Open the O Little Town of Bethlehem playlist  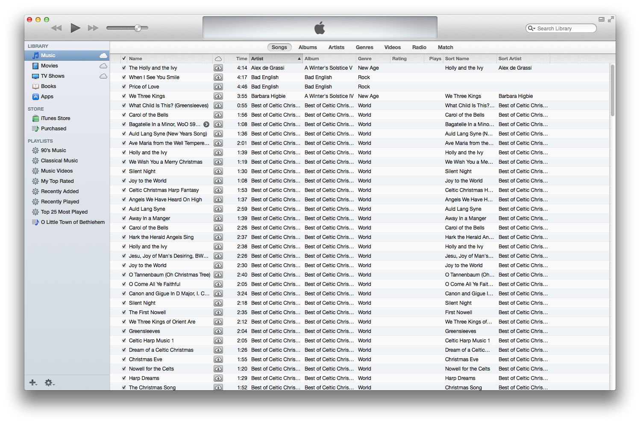coord(73,222)
